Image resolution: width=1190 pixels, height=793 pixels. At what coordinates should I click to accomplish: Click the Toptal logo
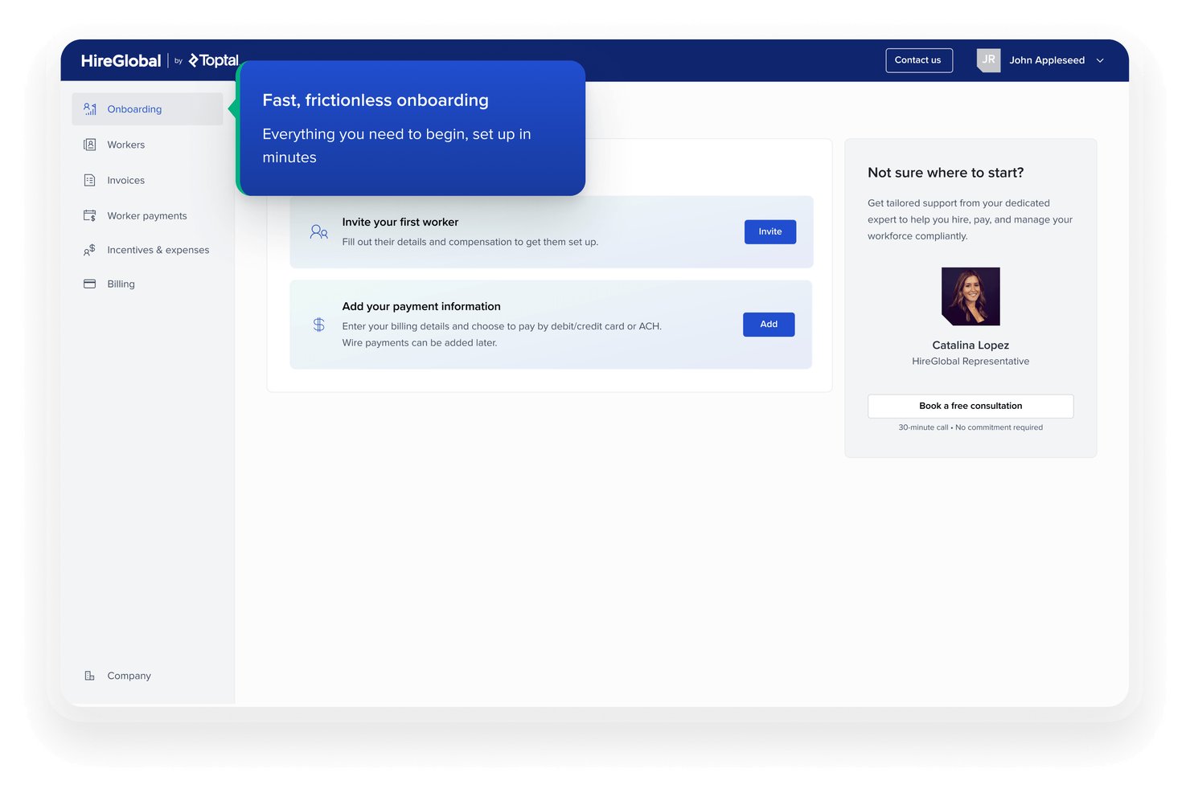click(214, 60)
